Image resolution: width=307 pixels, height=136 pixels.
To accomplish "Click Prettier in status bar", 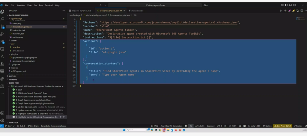I will pyautogui.click(x=298, y=126).
